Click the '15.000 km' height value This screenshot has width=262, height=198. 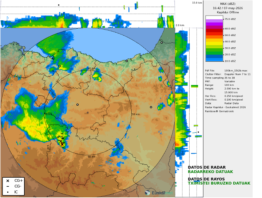(231, 92)
